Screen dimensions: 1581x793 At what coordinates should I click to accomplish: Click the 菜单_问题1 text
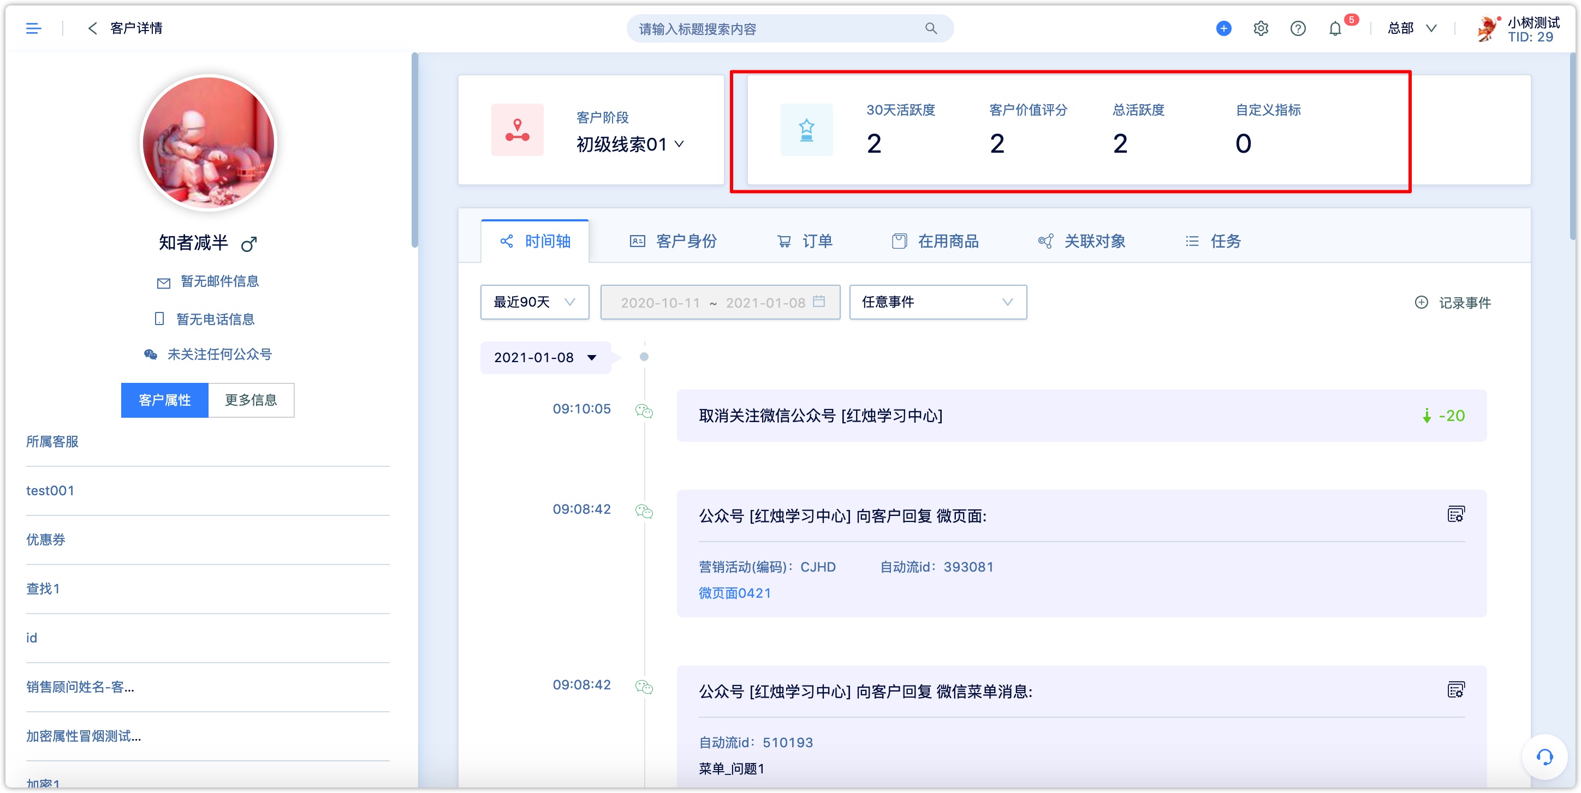pyautogui.click(x=731, y=768)
